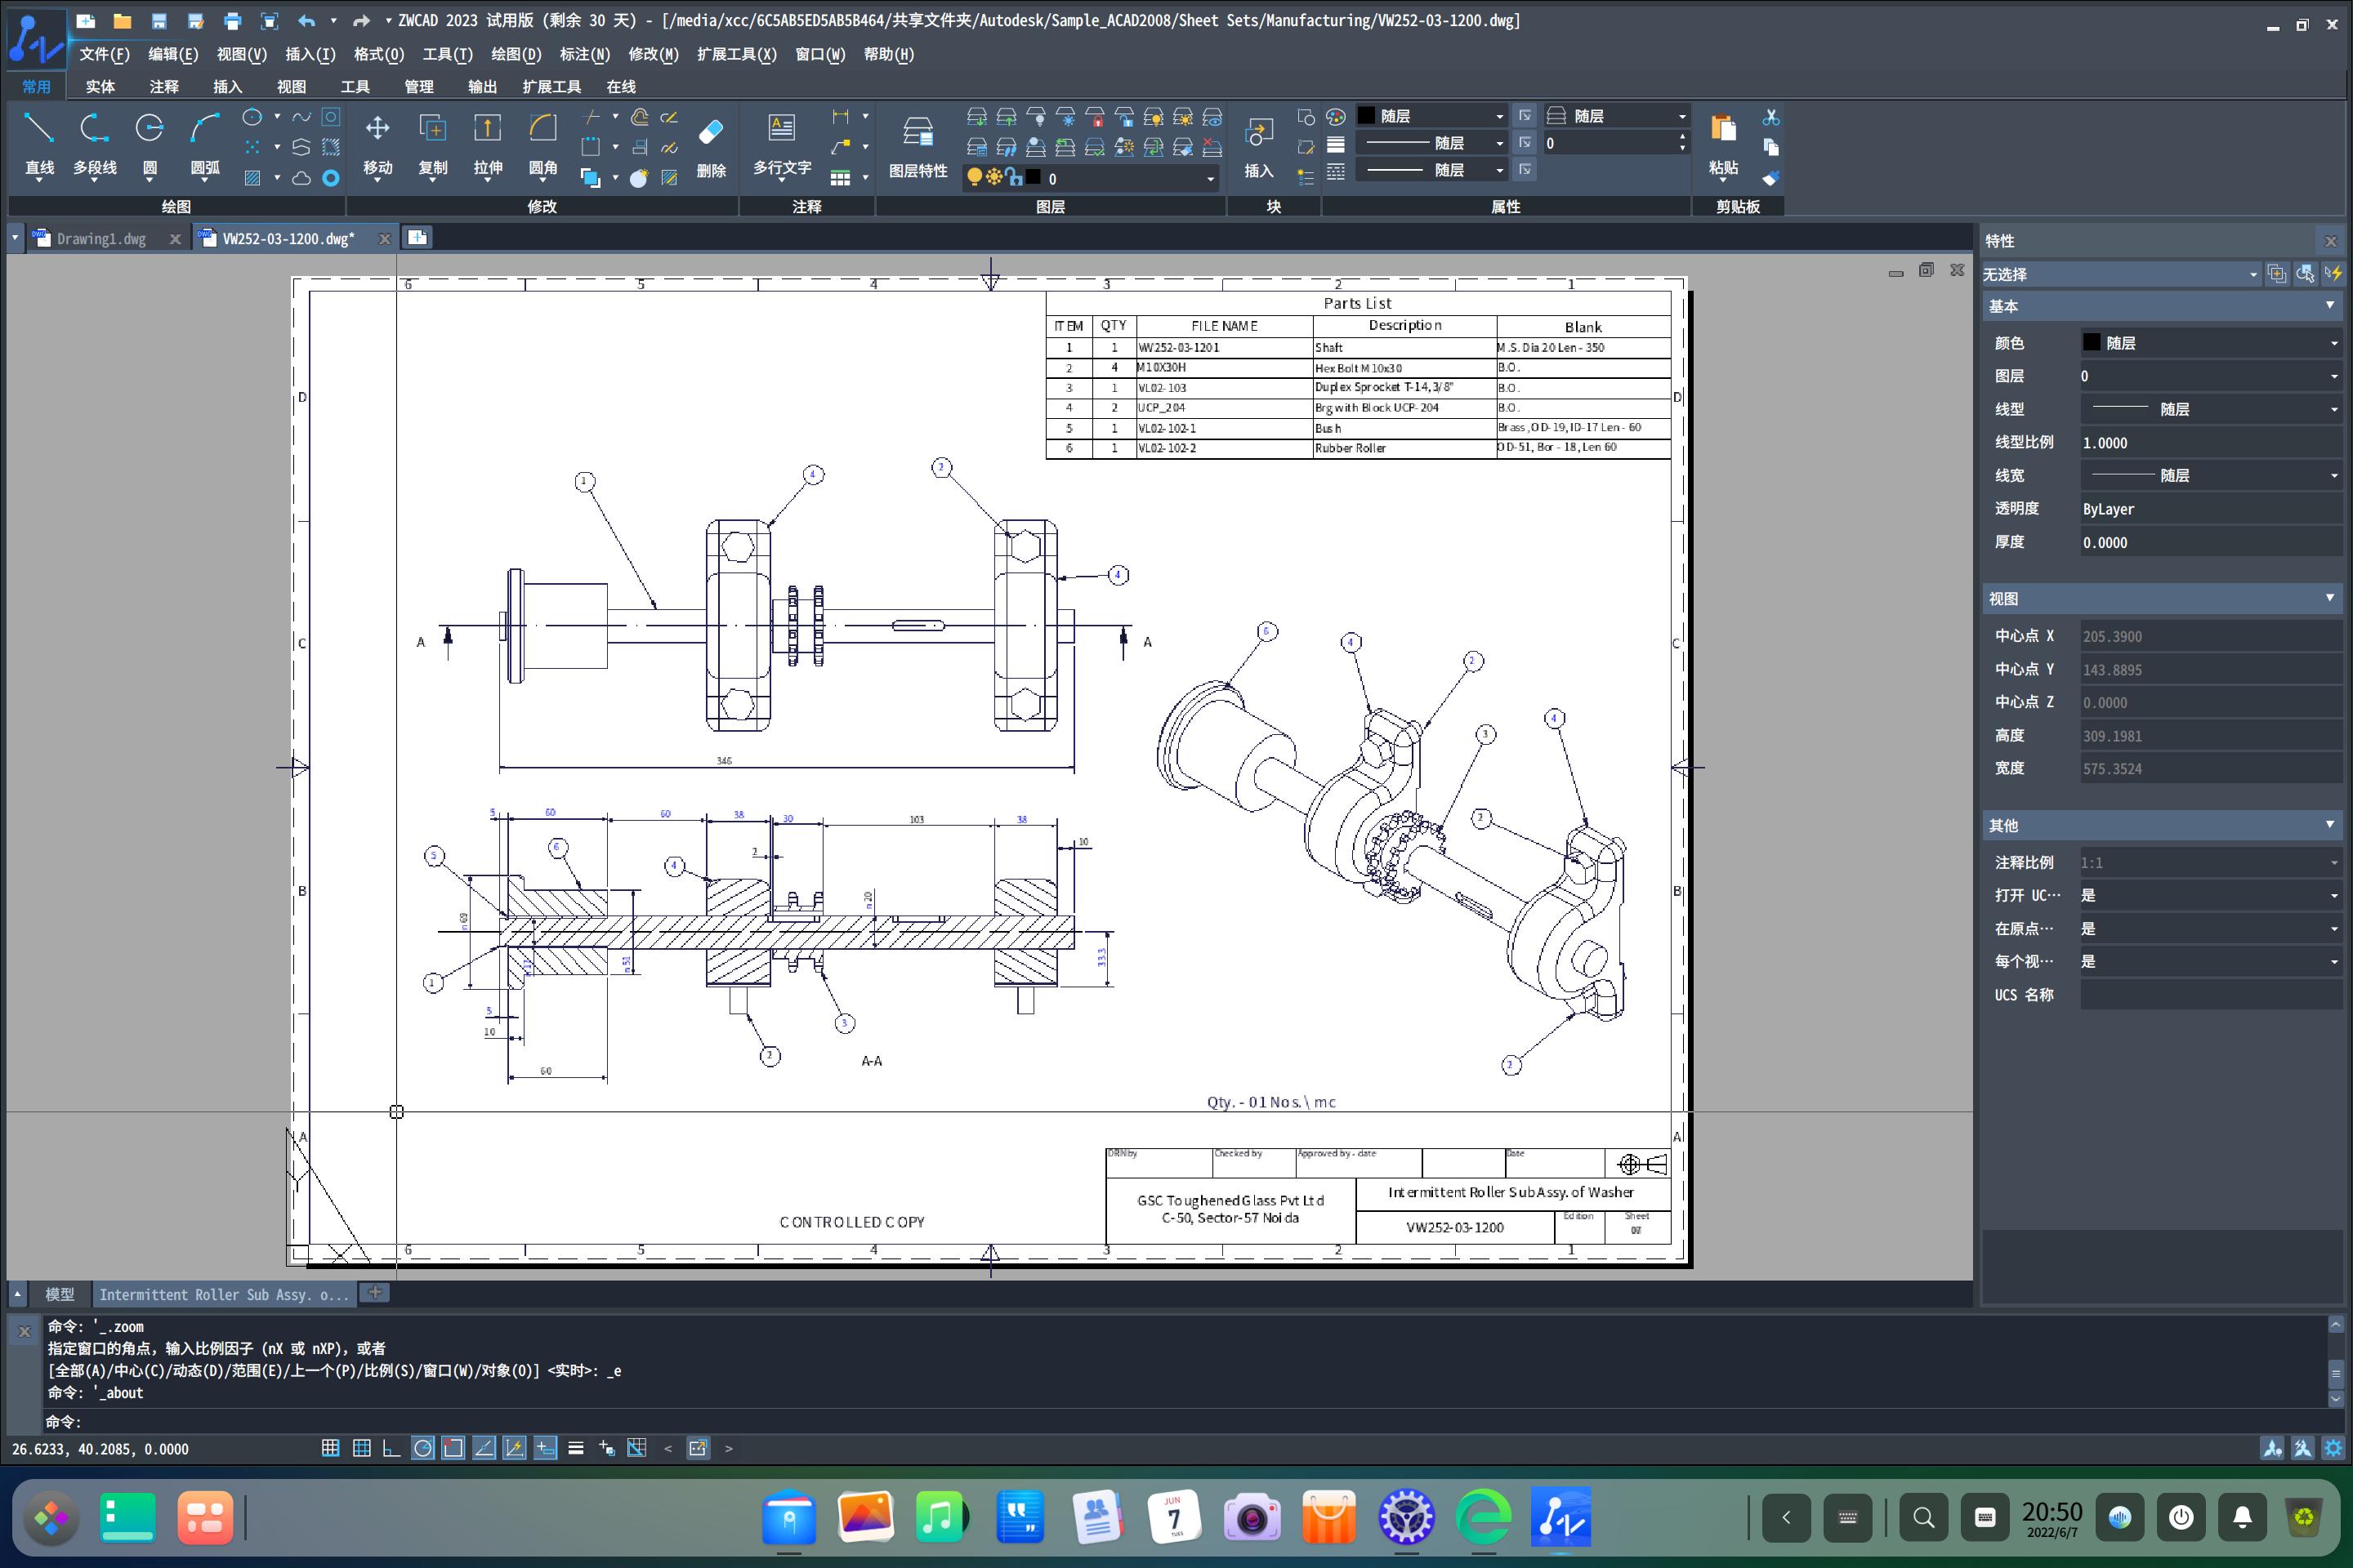The height and width of the screenshot is (1568, 2353).
Task: Open the 格式(O) menu
Action: (x=378, y=54)
